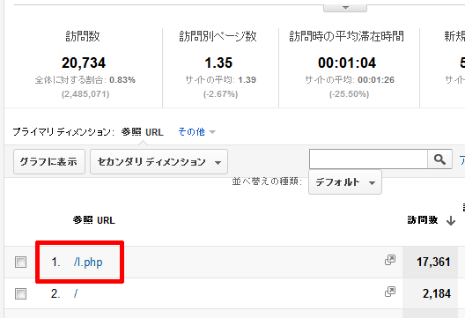Select the 参照 URL primary dimension

tap(143, 132)
